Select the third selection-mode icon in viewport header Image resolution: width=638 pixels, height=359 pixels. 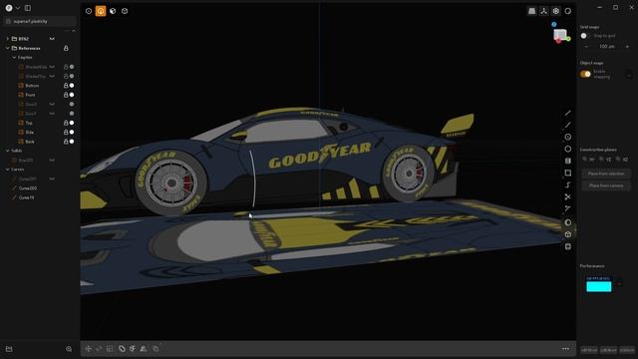tap(113, 11)
